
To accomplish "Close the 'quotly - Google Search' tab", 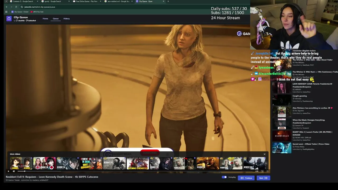I will 69,1.
